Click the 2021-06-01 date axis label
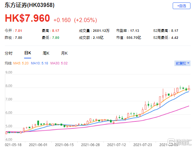The image size is (194, 148). click(38, 145)
